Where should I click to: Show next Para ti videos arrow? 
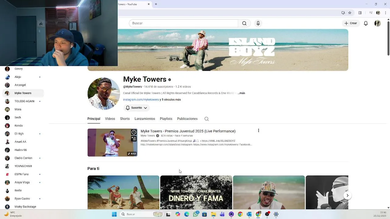coord(347,196)
